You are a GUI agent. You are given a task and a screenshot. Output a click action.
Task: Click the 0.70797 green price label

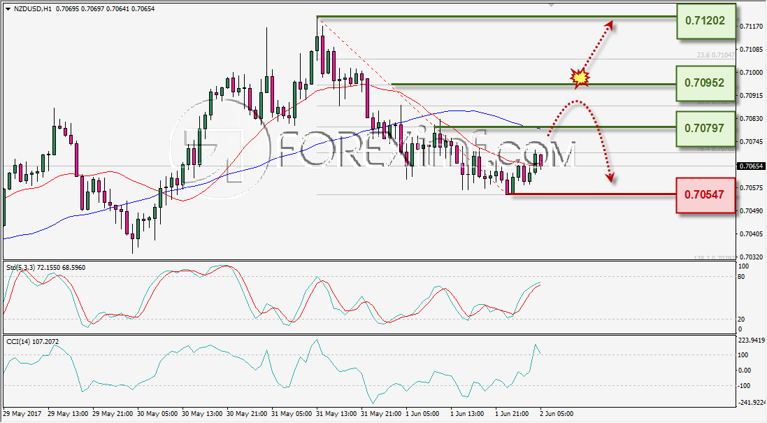tap(706, 129)
